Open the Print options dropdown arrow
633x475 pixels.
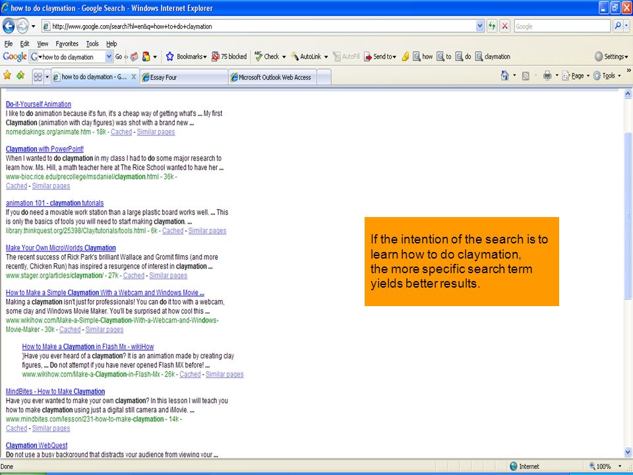pos(557,75)
